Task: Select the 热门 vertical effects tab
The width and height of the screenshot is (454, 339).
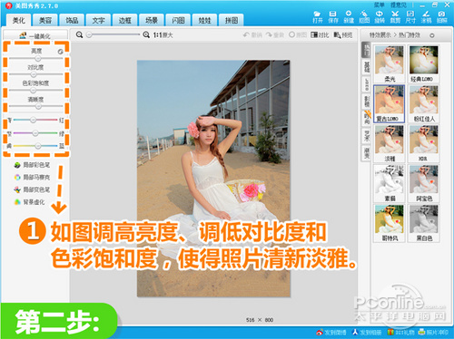Action: pos(366,50)
